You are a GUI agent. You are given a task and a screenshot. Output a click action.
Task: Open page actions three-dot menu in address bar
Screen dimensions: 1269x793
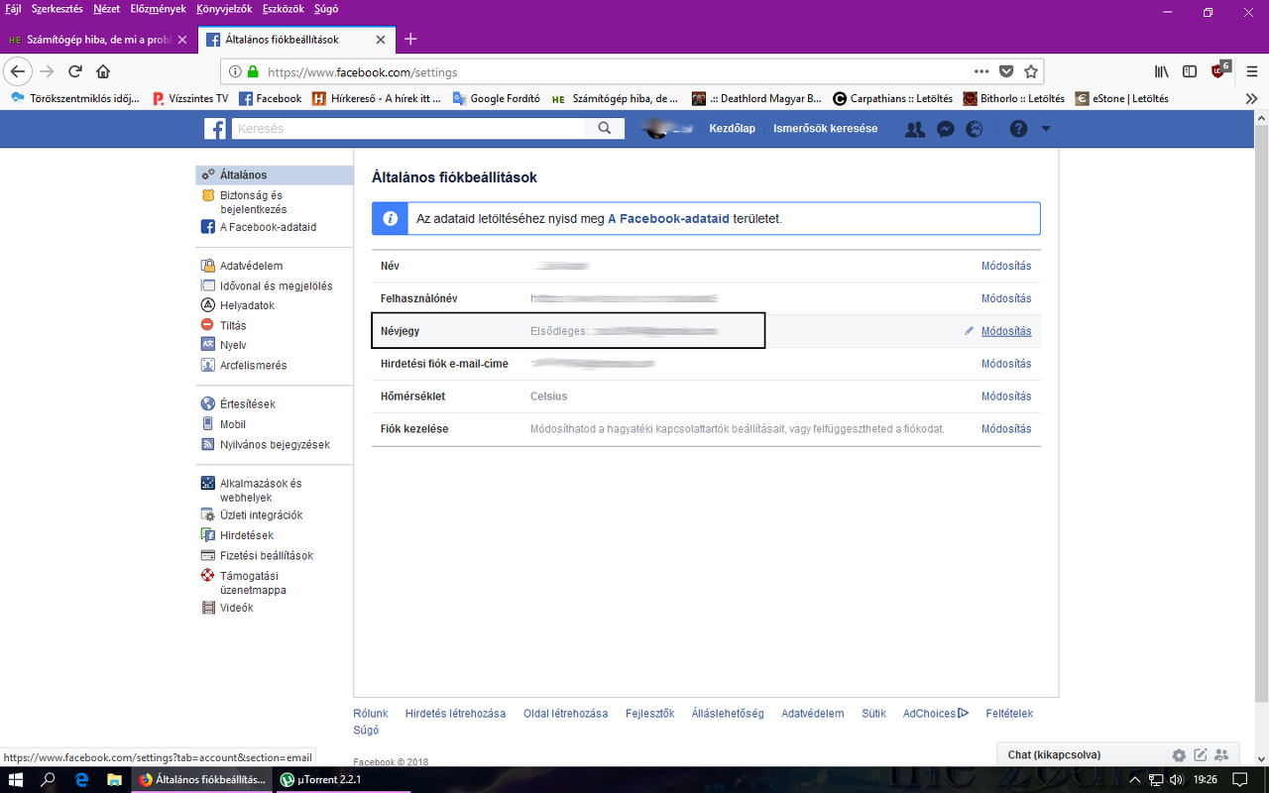[981, 71]
